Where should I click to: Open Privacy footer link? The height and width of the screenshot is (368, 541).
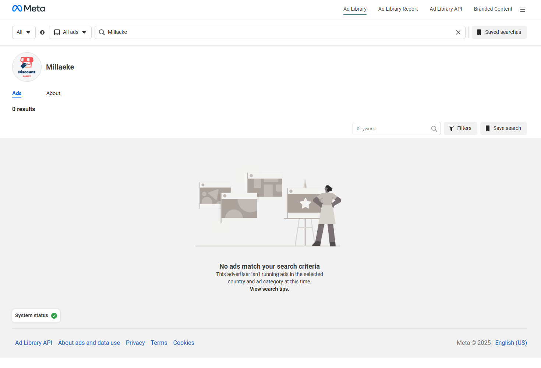pyautogui.click(x=135, y=343)
